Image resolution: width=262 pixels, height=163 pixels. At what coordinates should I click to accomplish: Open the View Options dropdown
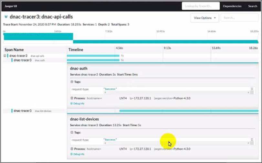click(x=204, y=18)
